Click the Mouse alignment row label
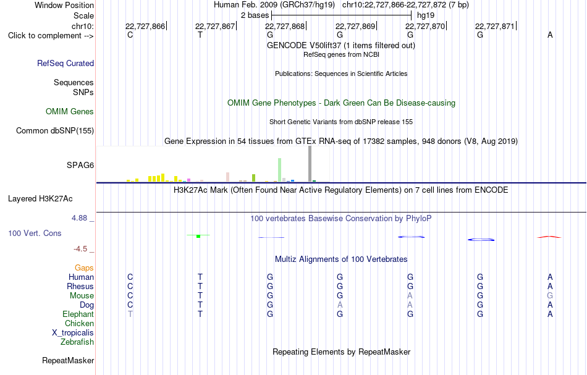587x375 pixels. (x=82, y=296)
